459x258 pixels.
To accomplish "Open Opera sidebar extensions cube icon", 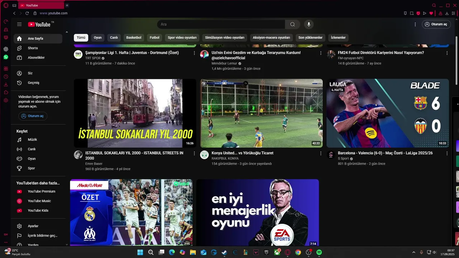I will click(6, 92).
